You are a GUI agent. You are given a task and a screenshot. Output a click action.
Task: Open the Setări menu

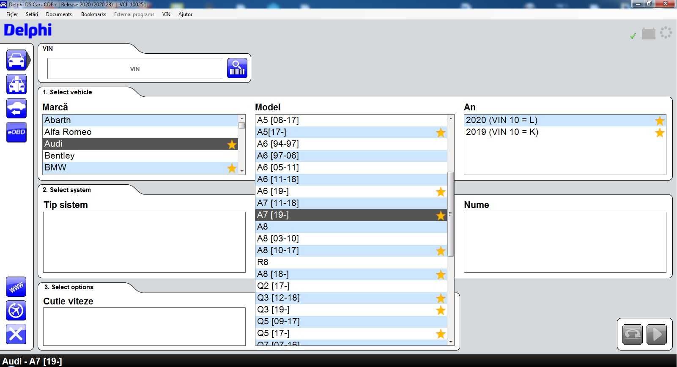(32, 14)
